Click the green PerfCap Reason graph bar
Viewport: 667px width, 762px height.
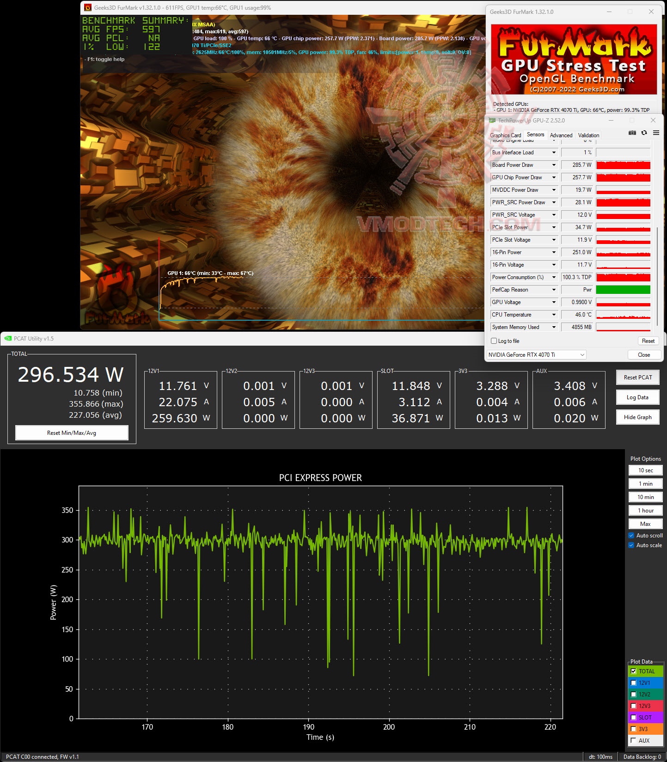(x=623, y=290)
